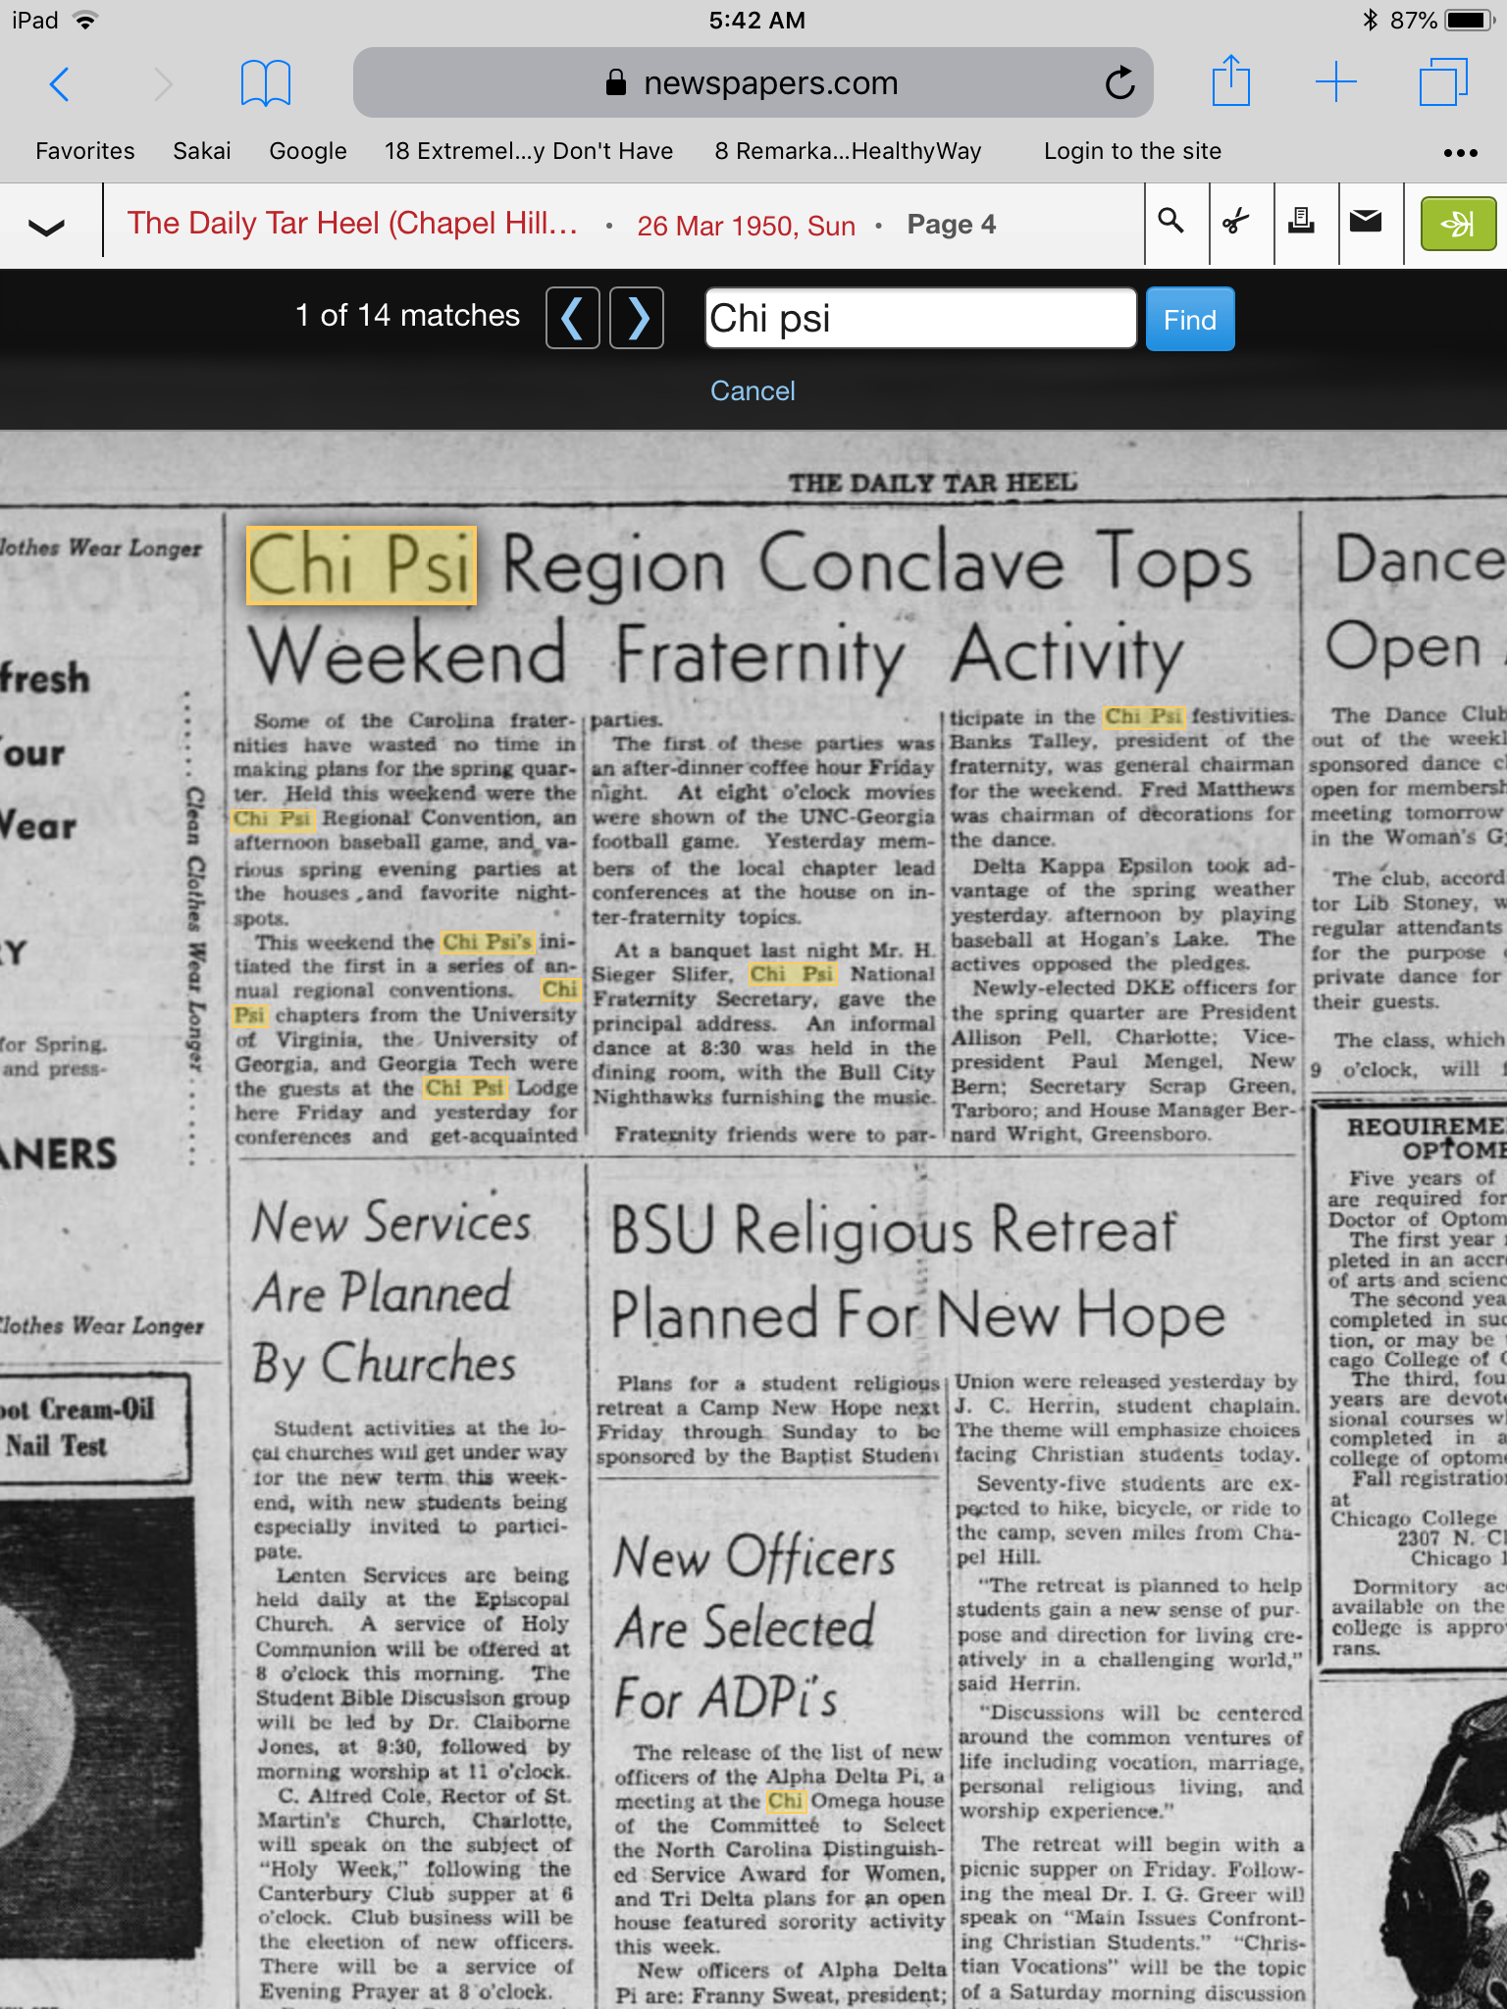1507x2009 pixels.
Task: Cancel the in-page search
Action: (x=753, y=391)
